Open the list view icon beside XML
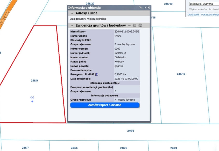 click(135, 25)
